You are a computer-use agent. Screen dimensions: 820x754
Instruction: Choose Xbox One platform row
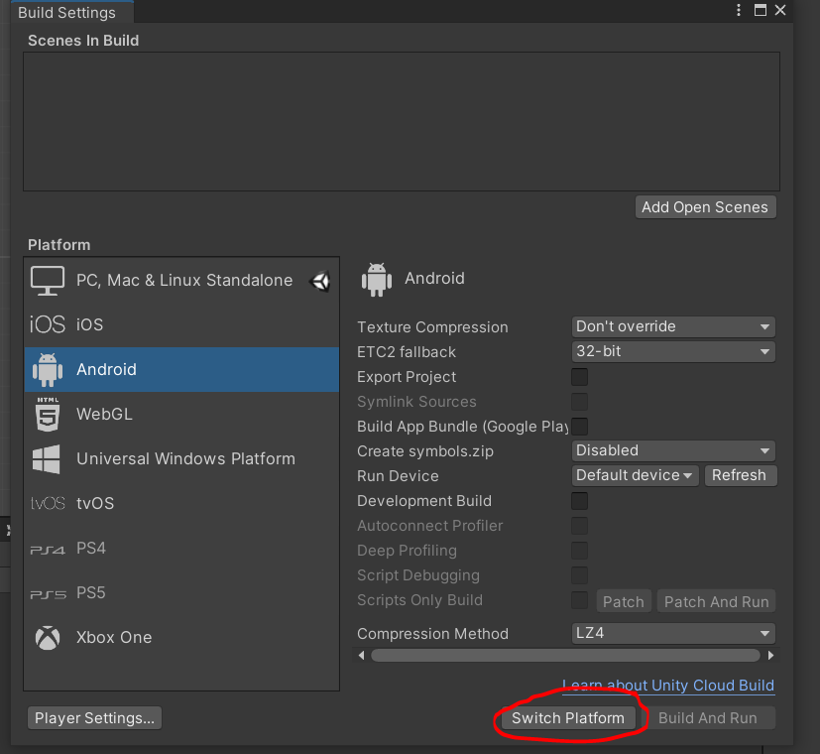[x=181, y=638]
